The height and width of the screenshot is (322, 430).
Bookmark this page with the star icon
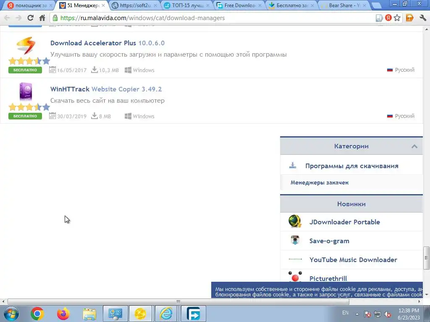click(397, 18)
